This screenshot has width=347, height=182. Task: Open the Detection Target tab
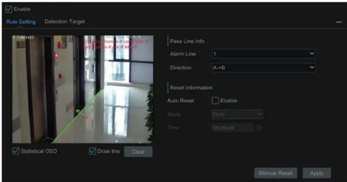(x=65, y=22)
